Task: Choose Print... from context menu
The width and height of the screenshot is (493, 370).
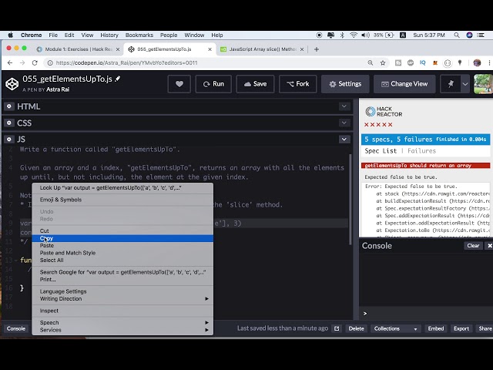Action: 122,279
